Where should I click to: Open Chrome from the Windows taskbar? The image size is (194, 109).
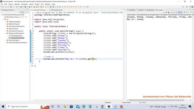(x=102, y=106)
